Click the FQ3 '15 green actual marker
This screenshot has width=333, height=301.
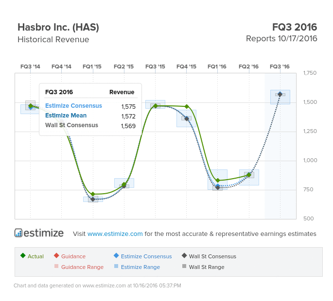pyautogui.click(x=155, y=106)
